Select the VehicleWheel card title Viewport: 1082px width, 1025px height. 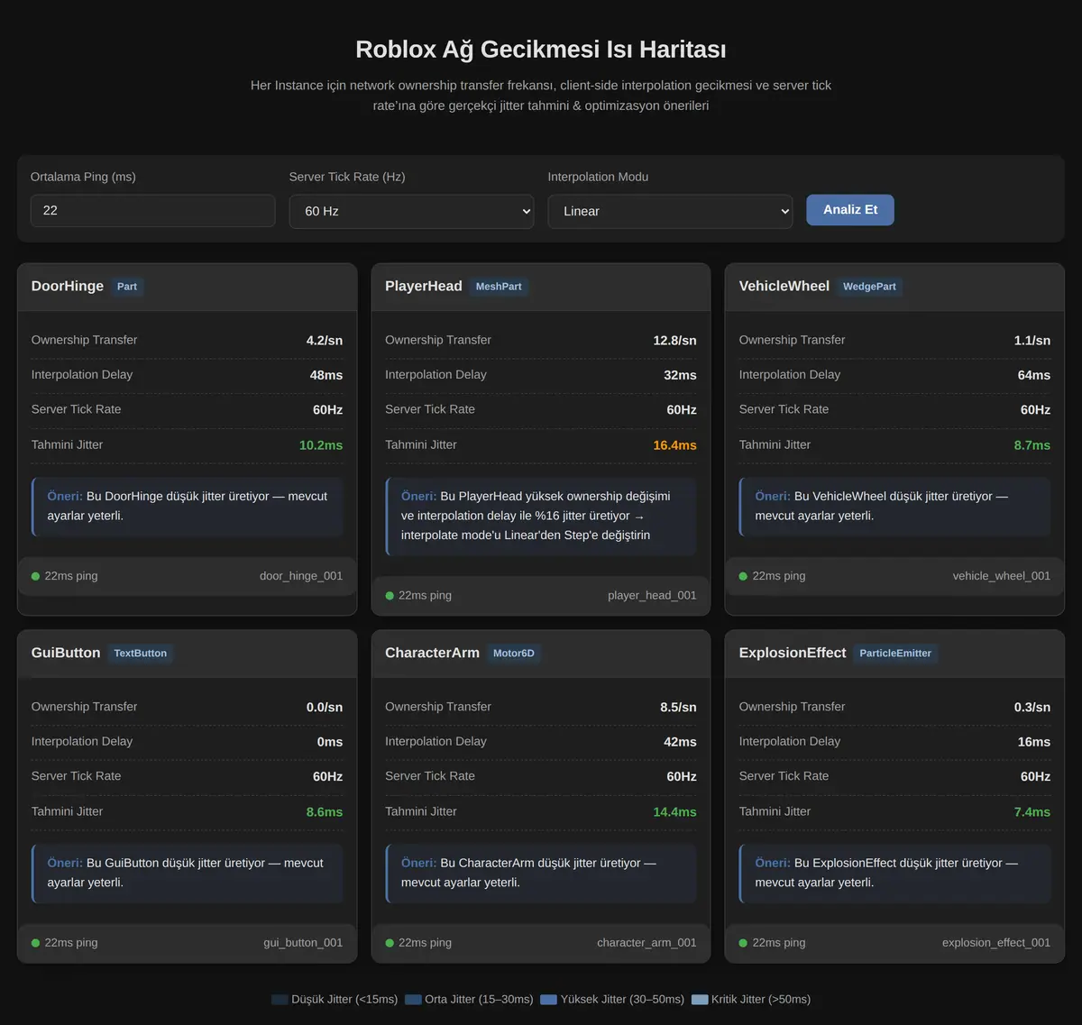point(784,287)
